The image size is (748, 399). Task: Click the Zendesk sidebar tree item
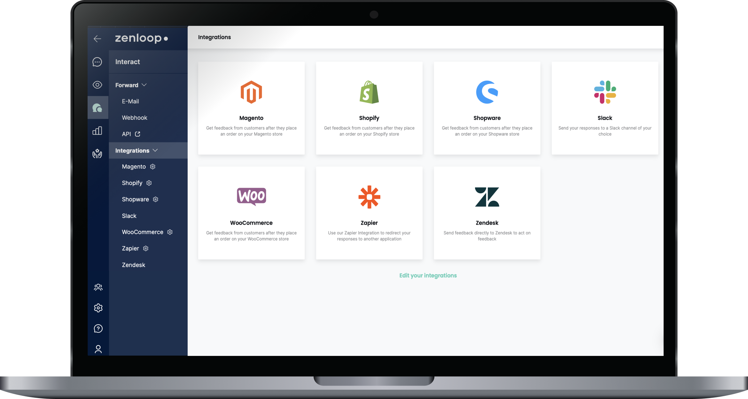pyautogui.click(x=134, y=265)
